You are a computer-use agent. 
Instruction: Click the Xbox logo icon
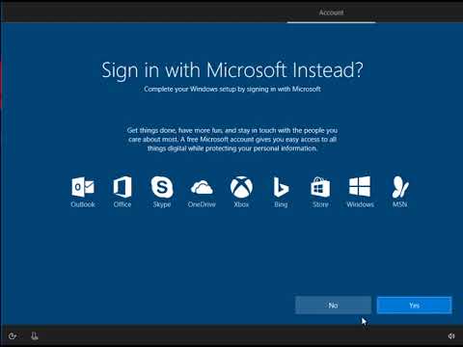(x=241, y=187)
